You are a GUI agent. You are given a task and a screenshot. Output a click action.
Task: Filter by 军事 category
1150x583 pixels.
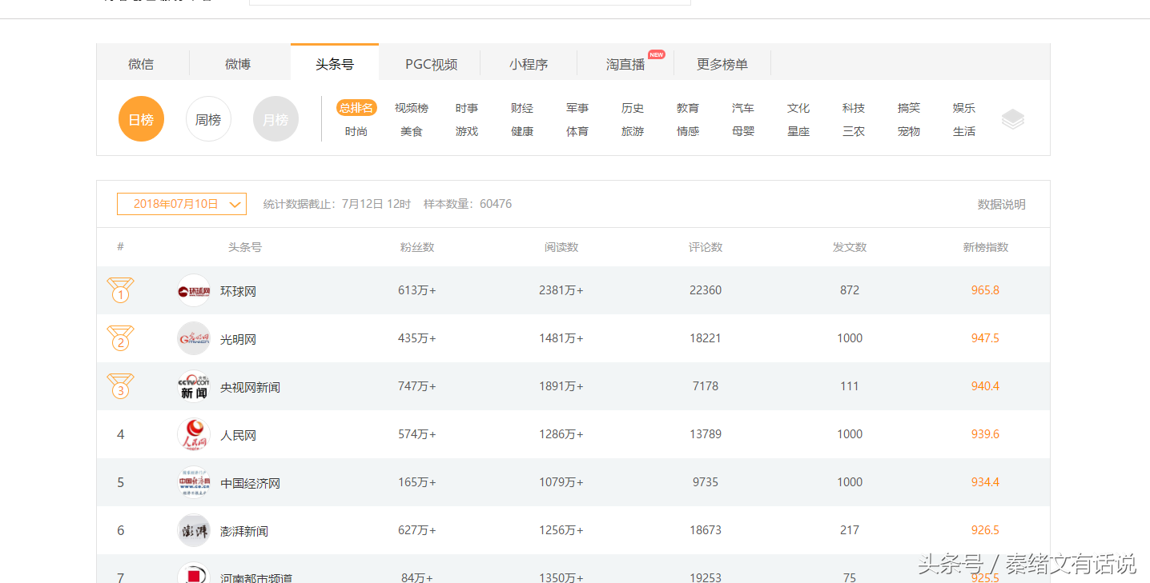pyautogui.click(x=577, y=108)
